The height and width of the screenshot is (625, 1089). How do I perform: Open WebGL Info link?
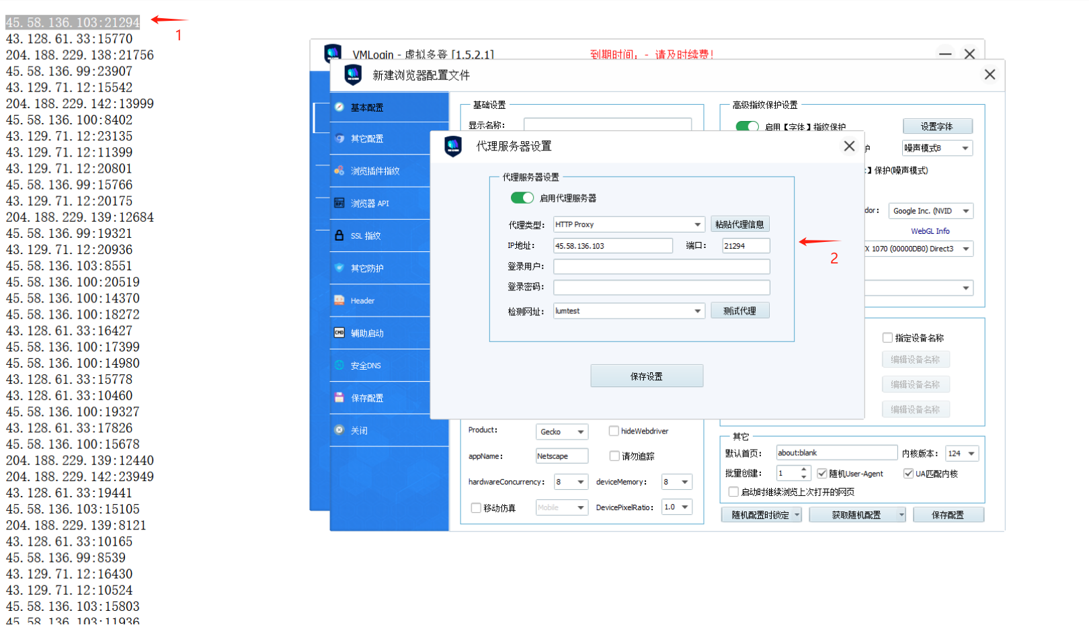point(930,231)
